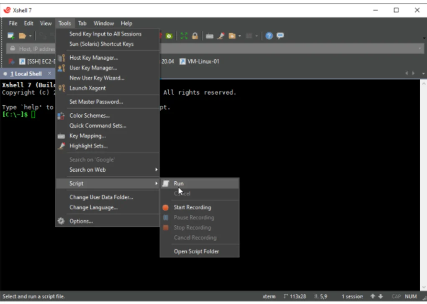Click the lock screen padlock icon

click(x=195, y=36)
